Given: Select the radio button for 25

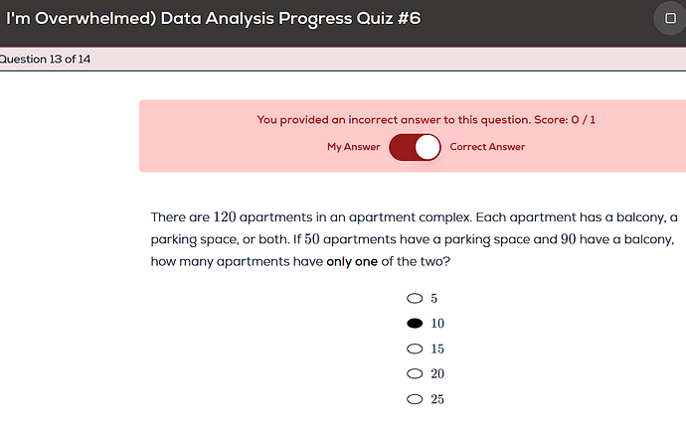Looking at the screenshot, I should [415, 399].
